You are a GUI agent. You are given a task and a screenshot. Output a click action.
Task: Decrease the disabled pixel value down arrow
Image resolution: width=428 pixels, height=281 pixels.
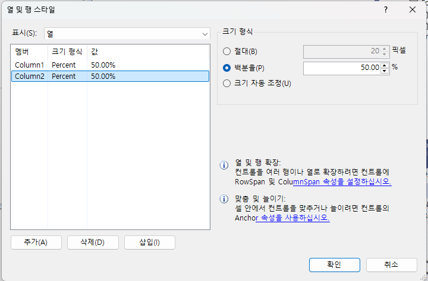[385, 55]
